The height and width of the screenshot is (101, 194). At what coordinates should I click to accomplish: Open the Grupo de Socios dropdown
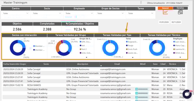(x=110, y=13)
